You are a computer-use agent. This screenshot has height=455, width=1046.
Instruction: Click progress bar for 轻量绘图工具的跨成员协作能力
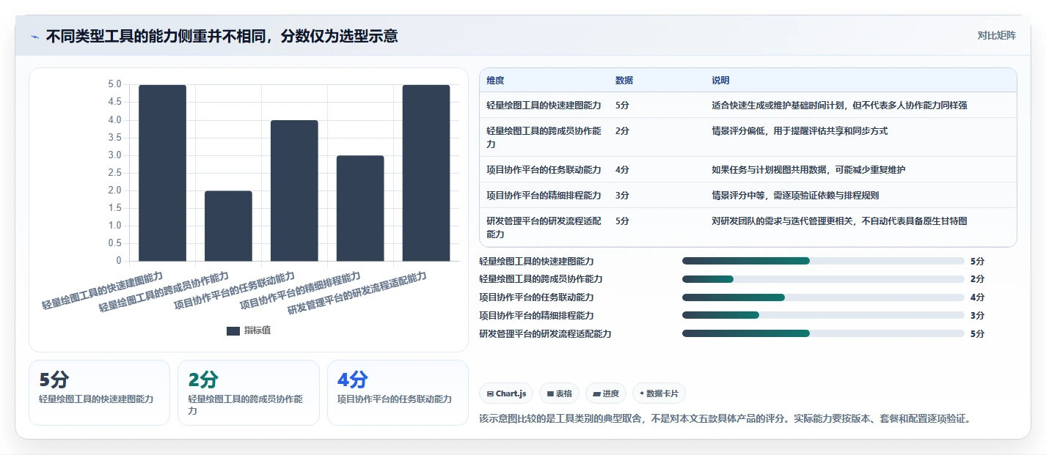point(823,279)
